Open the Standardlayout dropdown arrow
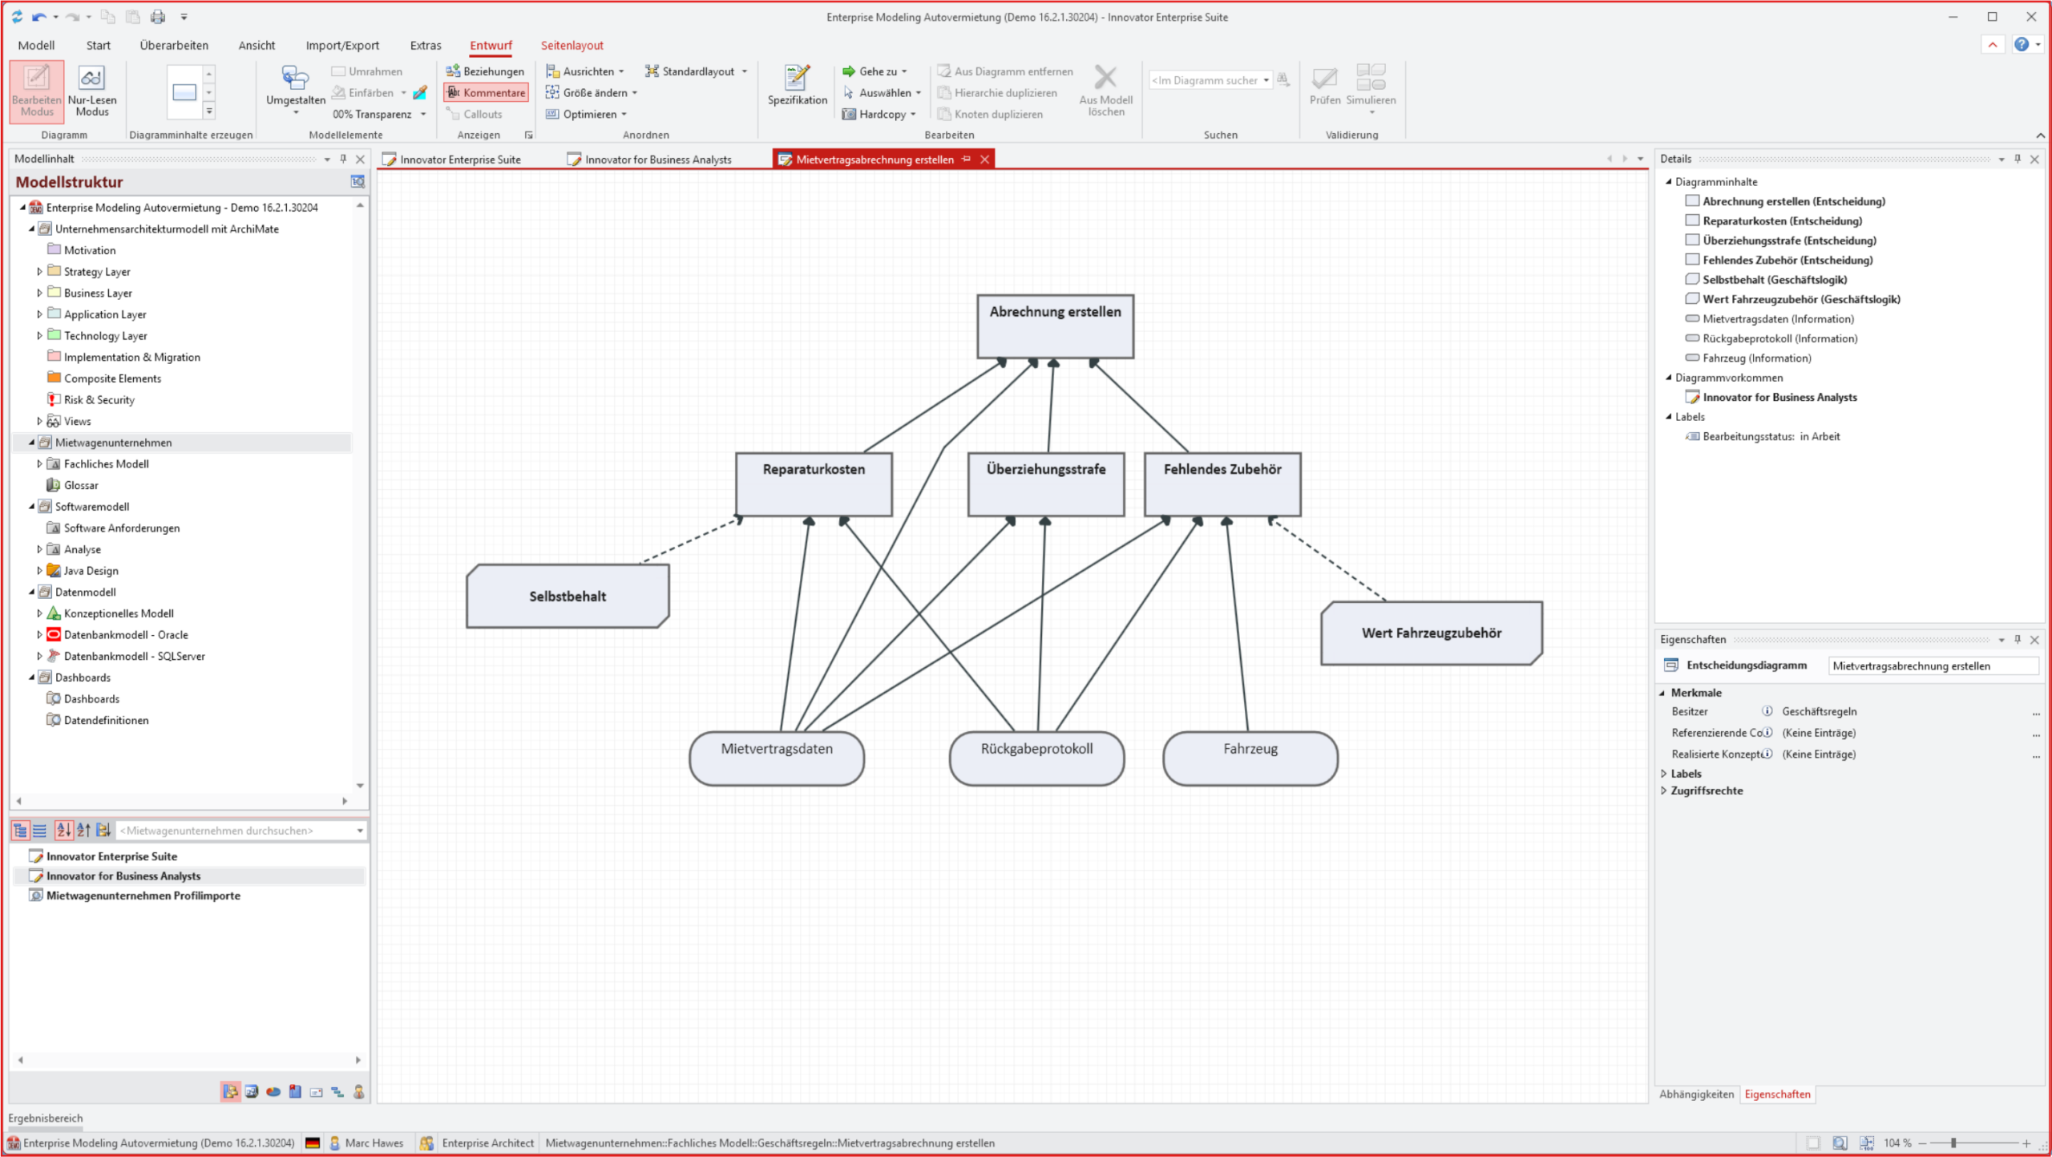The width and height of the screenshot is (2052, 1157). point(745,71)
